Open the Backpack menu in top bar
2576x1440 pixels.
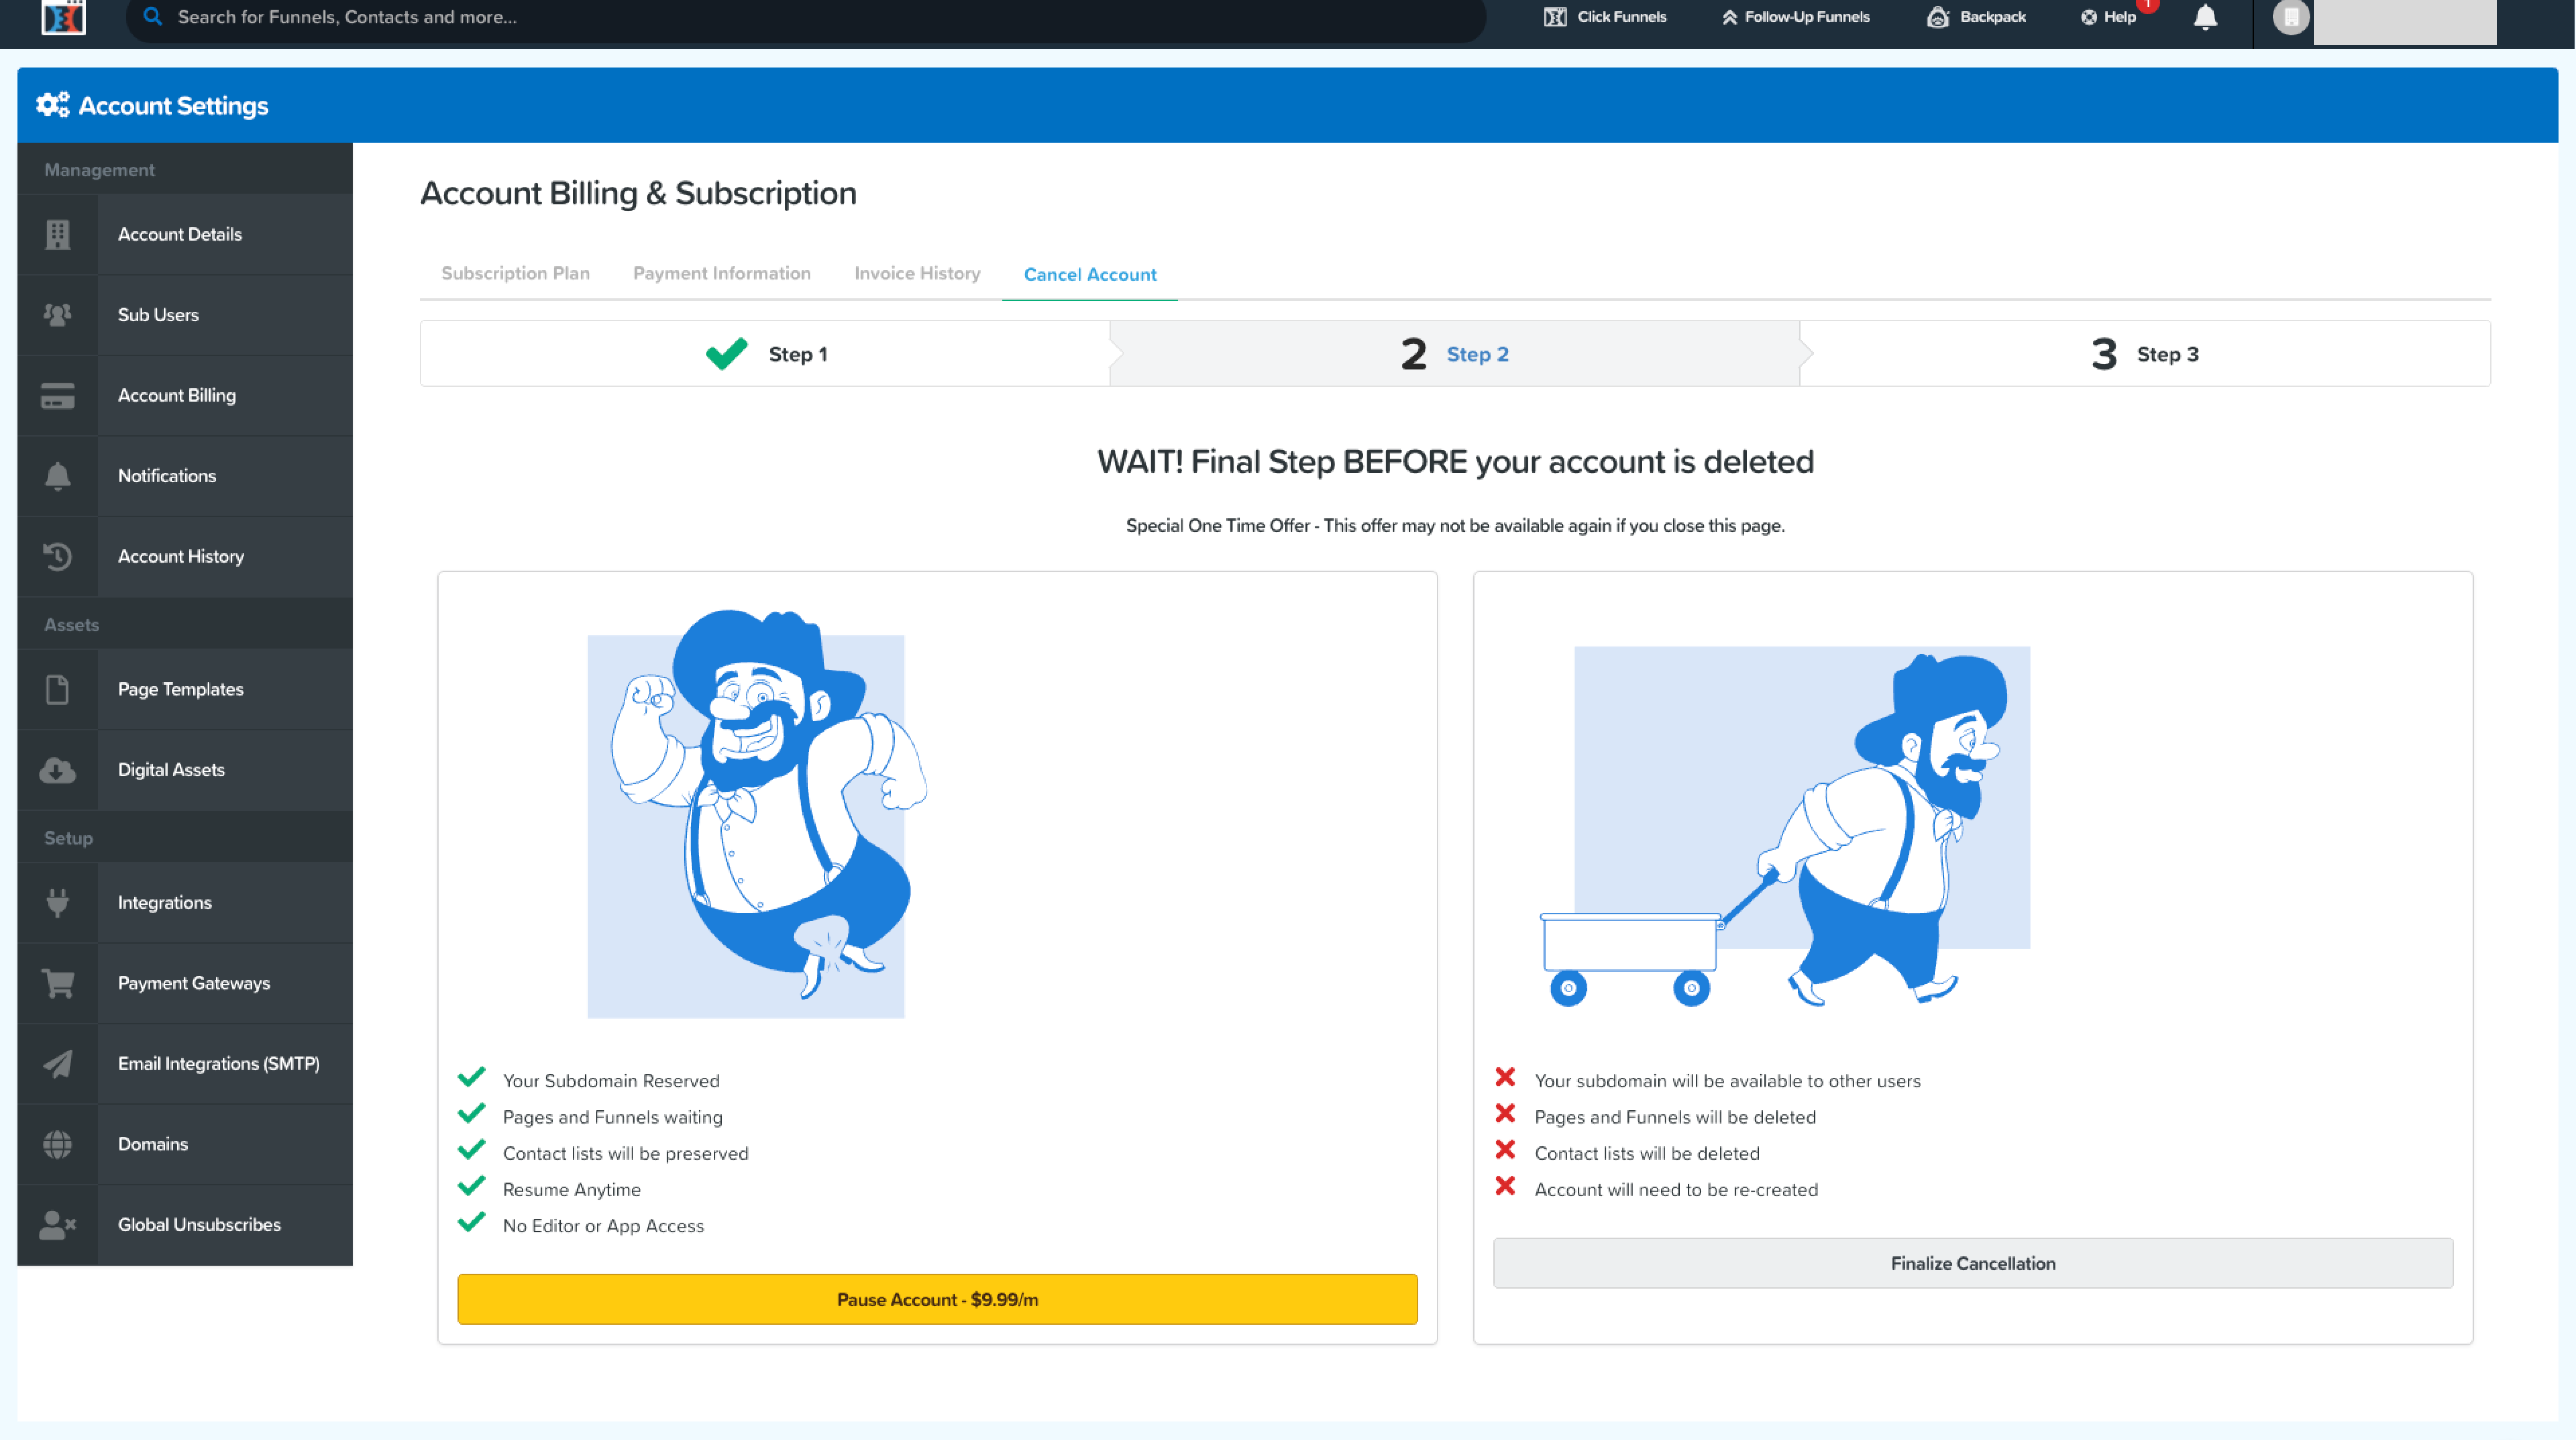pyautogui.click(x=1976, y=17)
